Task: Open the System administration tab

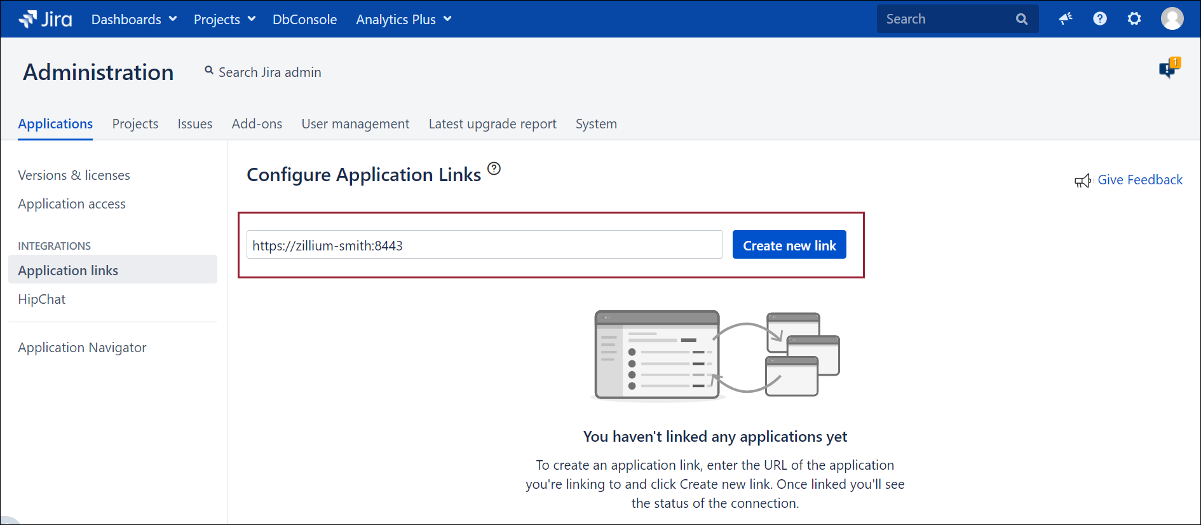Action: pos(595,124)
